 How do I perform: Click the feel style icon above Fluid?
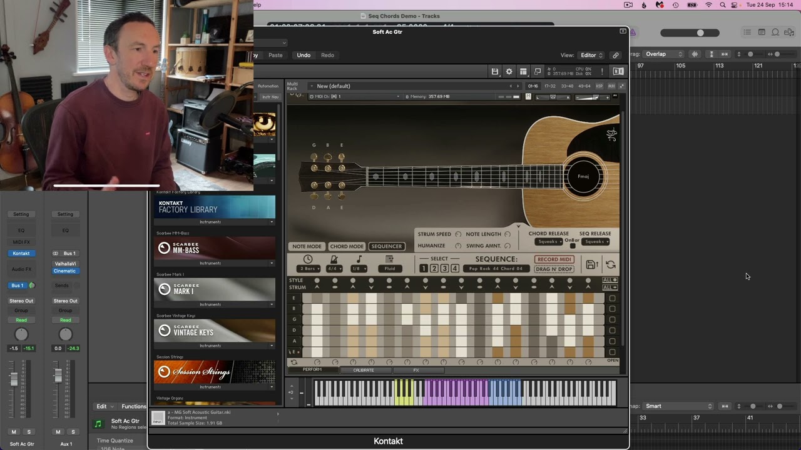(x=389, y=259)
